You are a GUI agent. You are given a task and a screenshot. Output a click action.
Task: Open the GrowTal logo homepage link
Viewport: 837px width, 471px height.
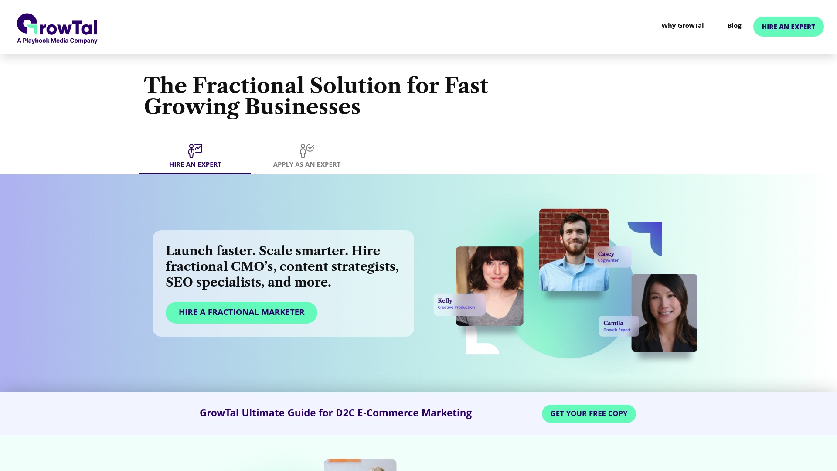tap(57, 28)
